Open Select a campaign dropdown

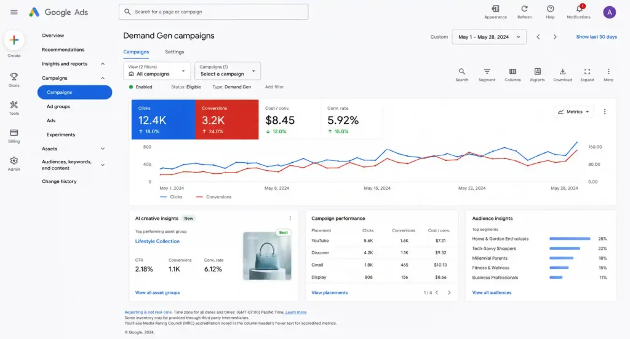(228, 71)
